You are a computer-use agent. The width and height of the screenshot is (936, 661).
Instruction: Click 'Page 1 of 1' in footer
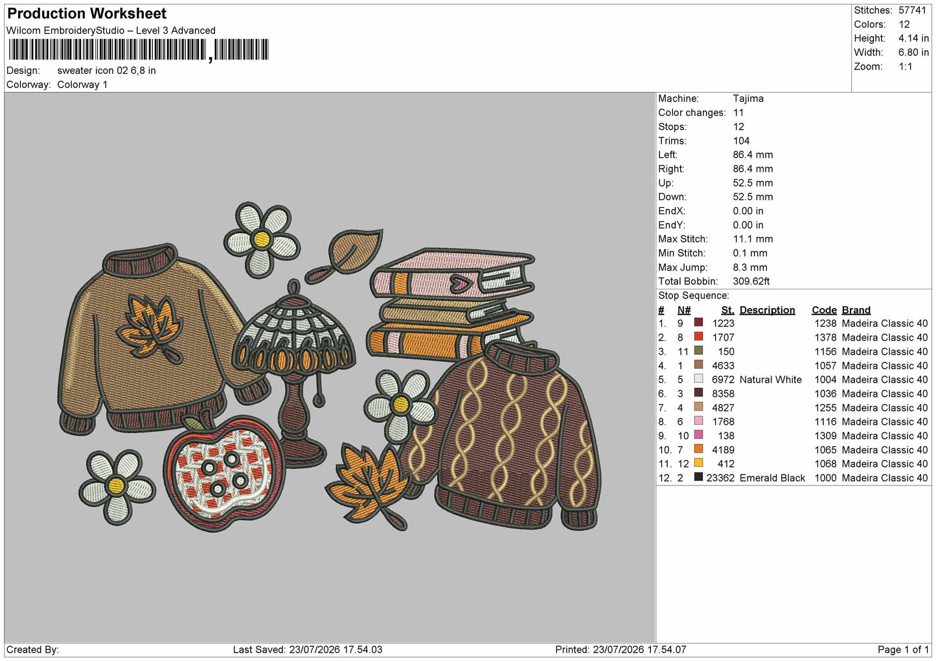903,649
